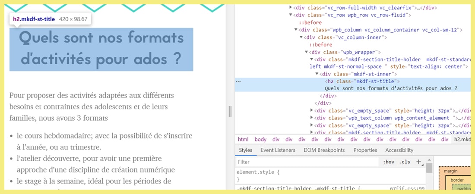This screenshot has height=194, width=475.
Task: Collapse the mkdf-section-title-holder div with text-align center
Action: tap(312, 59)
